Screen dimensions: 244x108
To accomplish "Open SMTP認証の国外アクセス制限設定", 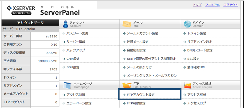I will point(152,59).
